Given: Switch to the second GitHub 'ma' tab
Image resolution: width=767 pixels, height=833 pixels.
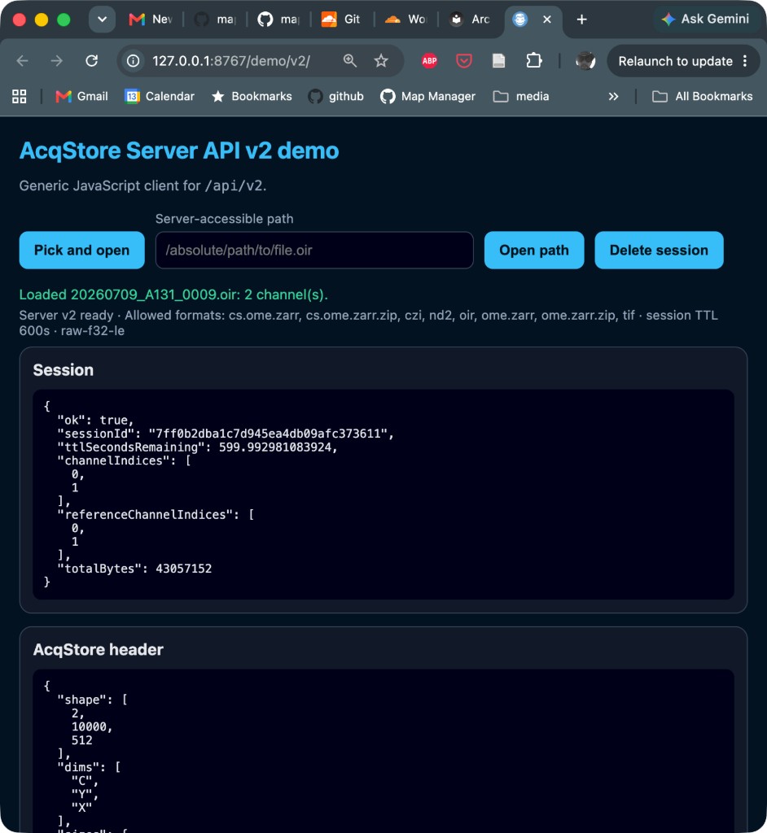Looking at the screenshot, I should click(278, 20).
